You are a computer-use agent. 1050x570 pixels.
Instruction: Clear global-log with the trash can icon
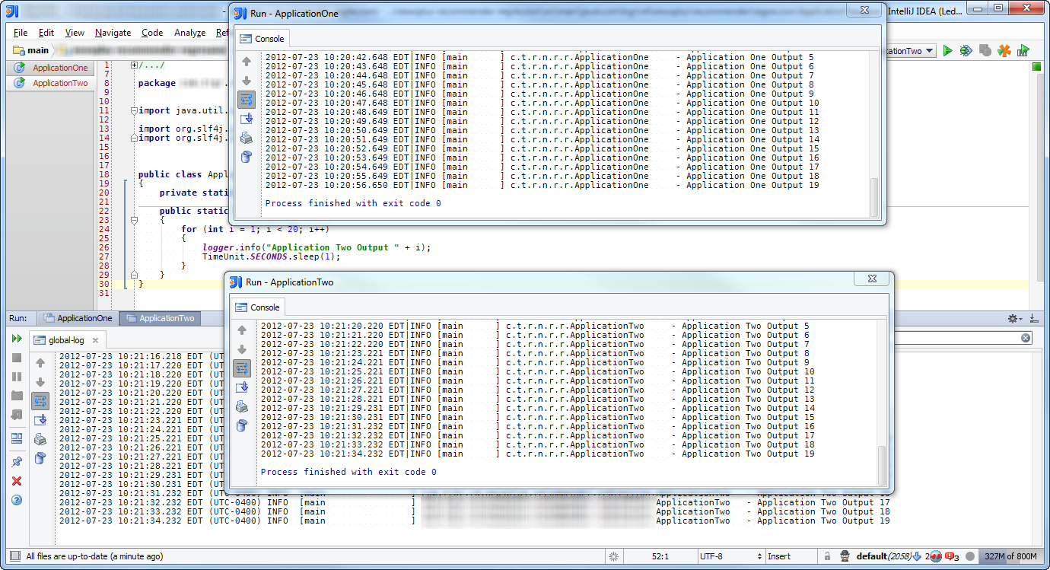click(x=40, y=457)
